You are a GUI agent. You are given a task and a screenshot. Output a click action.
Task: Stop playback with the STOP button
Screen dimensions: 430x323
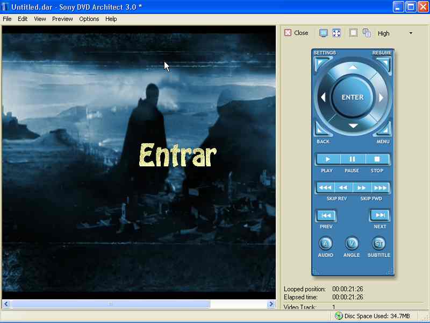[377, 159]
